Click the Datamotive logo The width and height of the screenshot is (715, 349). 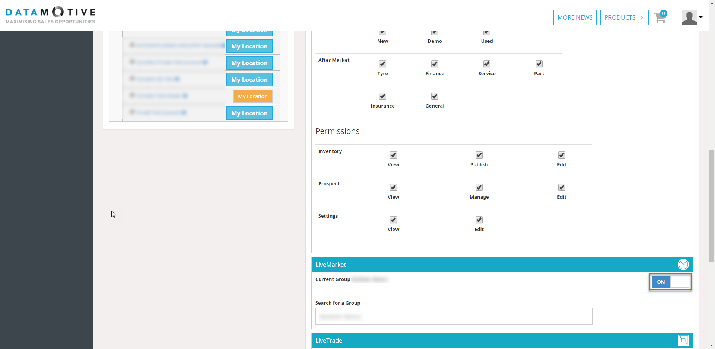(x=51, y=16)
